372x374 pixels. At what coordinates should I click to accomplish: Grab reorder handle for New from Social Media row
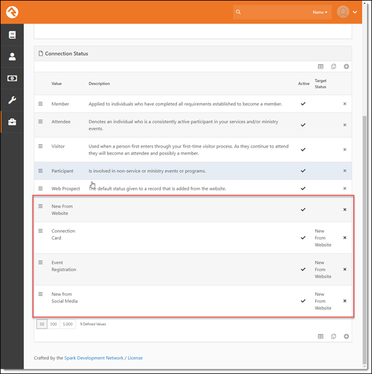click(40, 294)
